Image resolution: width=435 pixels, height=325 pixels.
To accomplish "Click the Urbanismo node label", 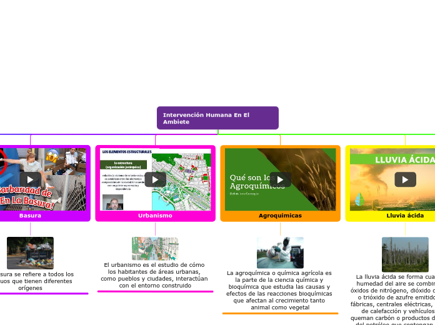I will pos(156,216).
